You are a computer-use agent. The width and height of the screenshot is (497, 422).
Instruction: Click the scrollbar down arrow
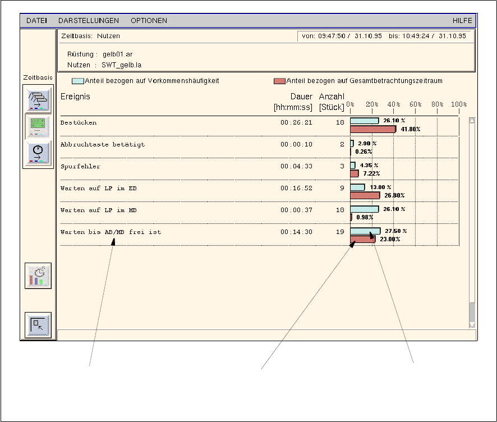pyautogui.click(x=472, y=325)
